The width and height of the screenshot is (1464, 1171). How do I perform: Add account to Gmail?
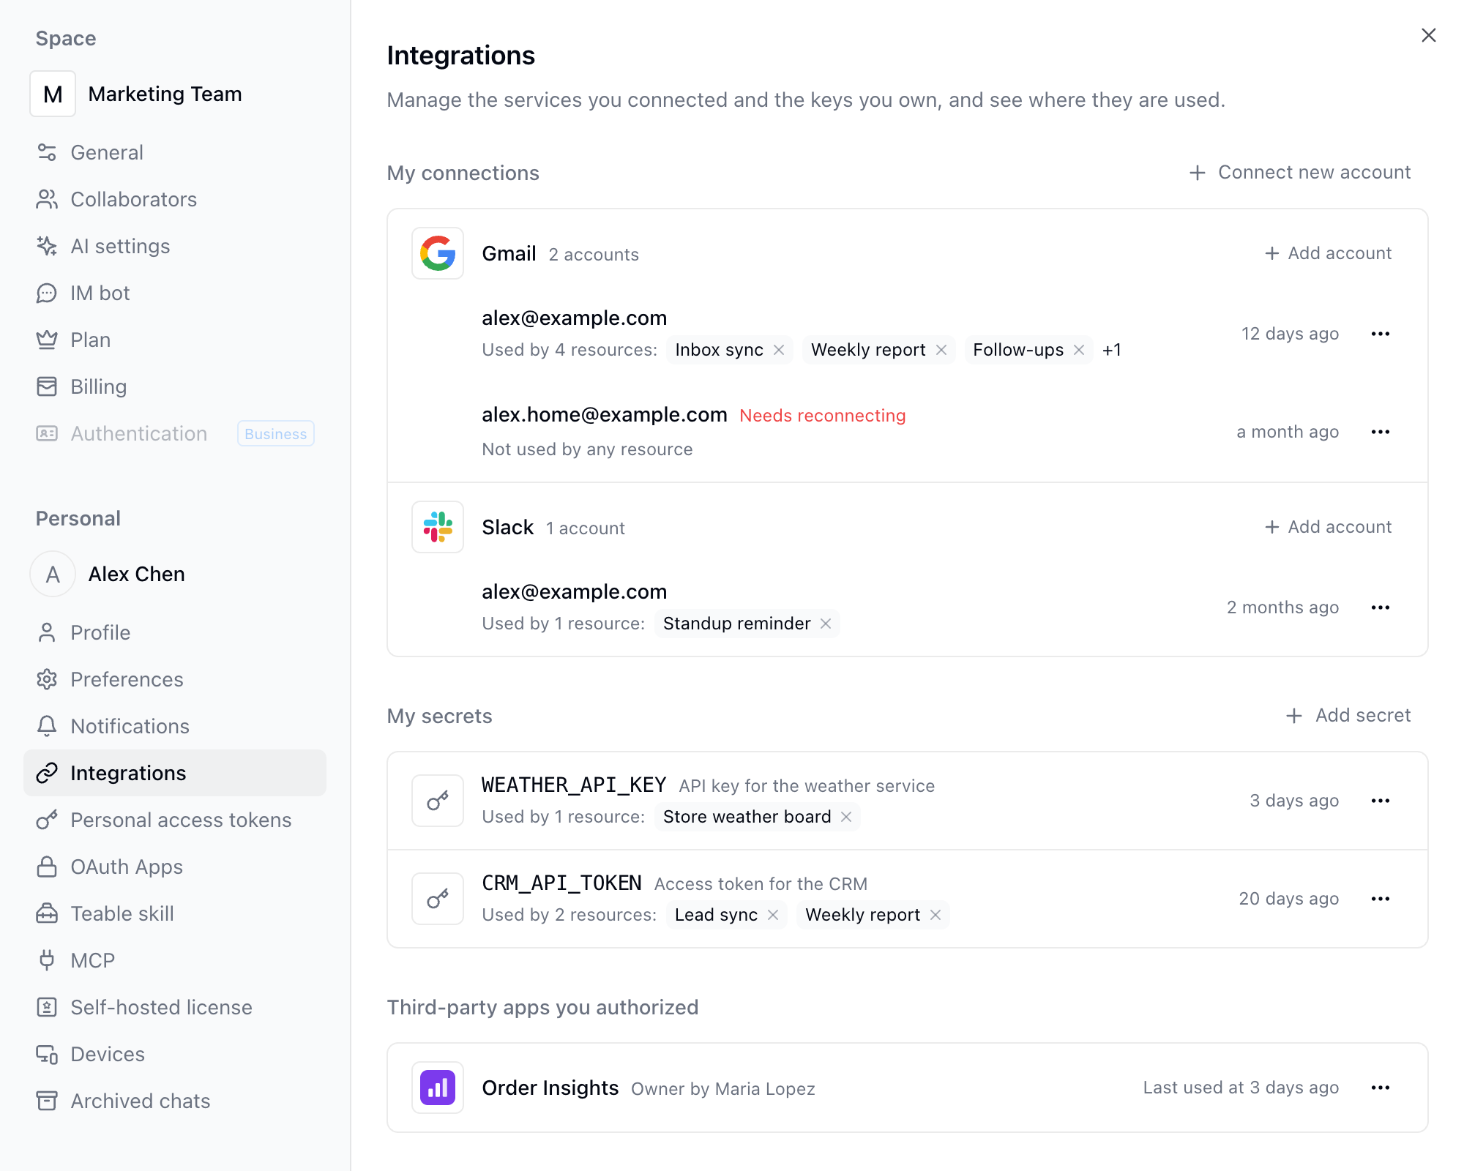pyautogui.click(x=1329, y=253)
